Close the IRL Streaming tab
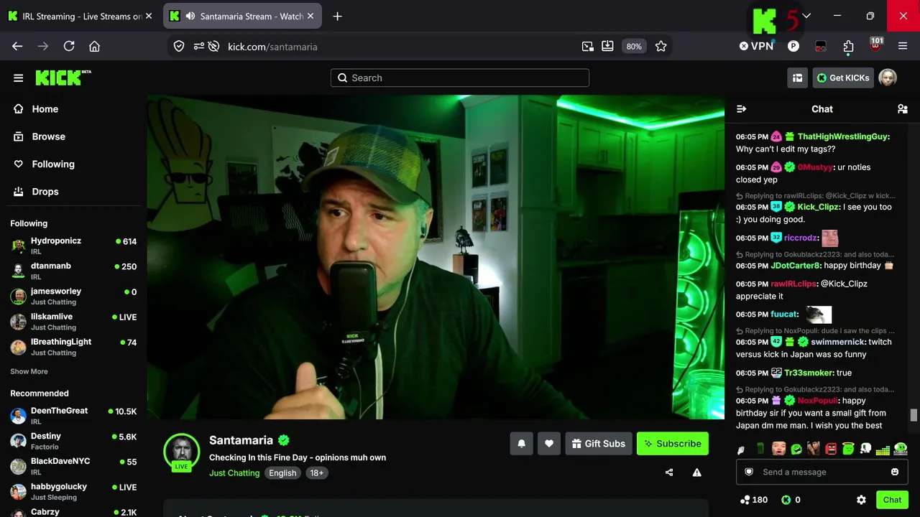The image size is (920, 517). coord(148,16)
